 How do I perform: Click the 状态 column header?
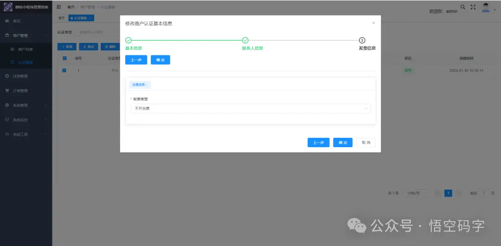(408, 58)
